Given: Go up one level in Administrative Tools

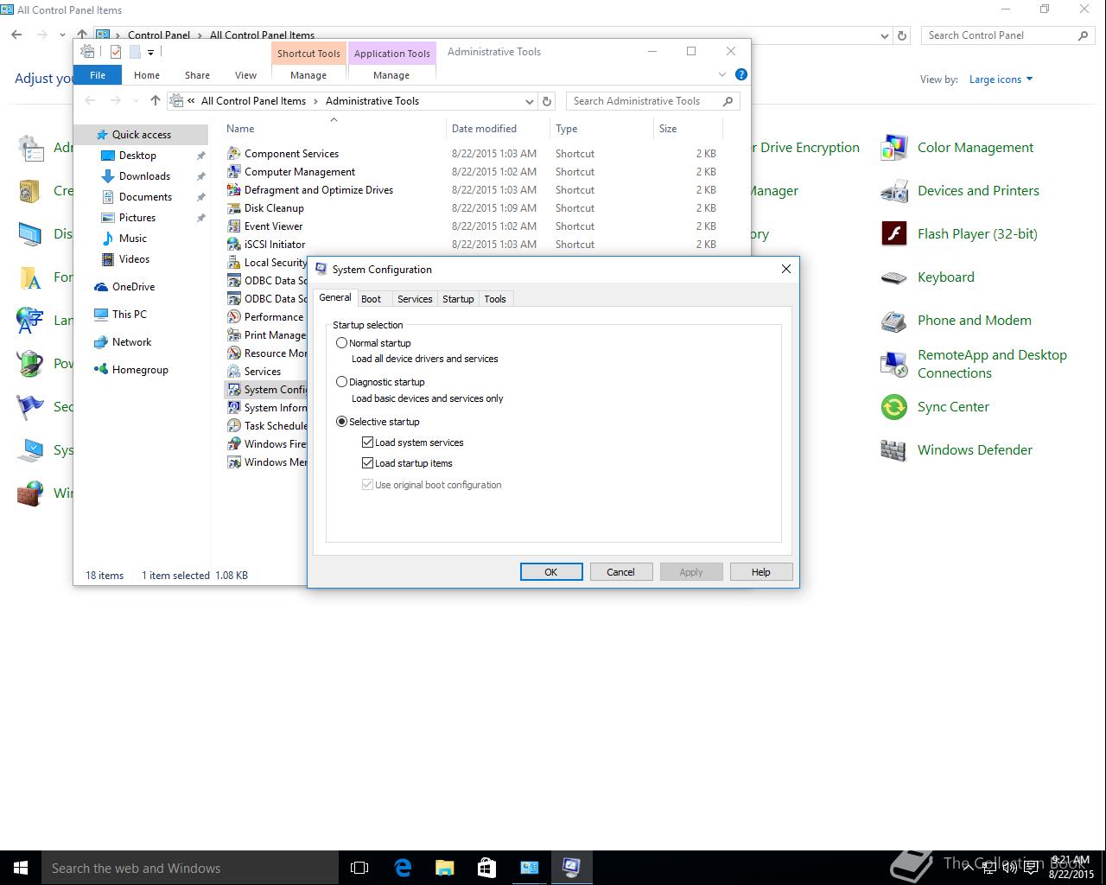Looking at the screenshot, I should click(156, 101).
